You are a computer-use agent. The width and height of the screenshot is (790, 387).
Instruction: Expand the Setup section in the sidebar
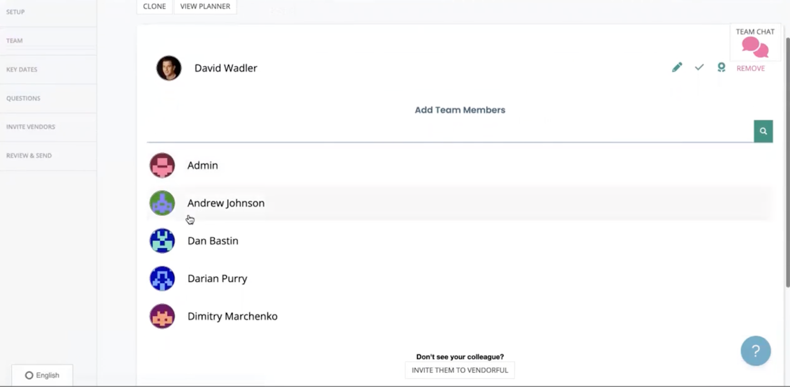(x=15, y=12)
